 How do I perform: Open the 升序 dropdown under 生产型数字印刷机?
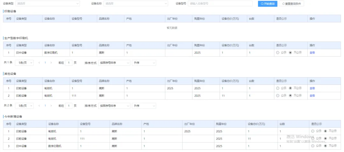tap(144, 63)
